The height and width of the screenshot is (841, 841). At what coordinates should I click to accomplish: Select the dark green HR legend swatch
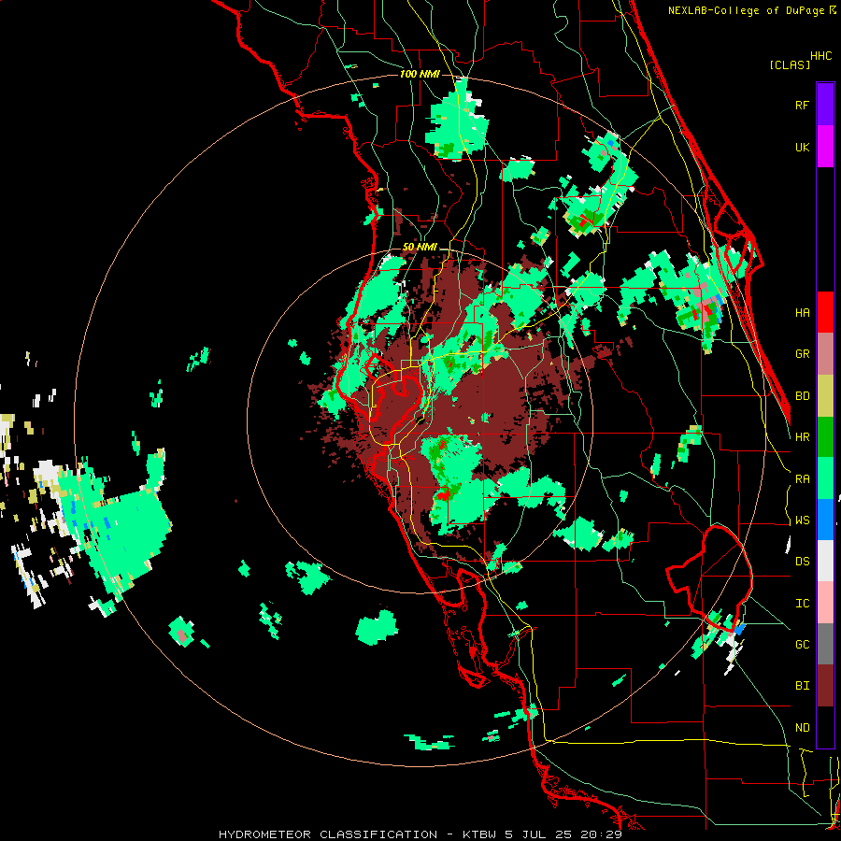pos(825,437)
